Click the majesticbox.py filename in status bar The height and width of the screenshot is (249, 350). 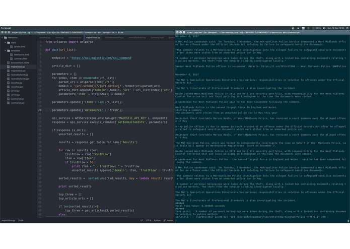(9, 220)
